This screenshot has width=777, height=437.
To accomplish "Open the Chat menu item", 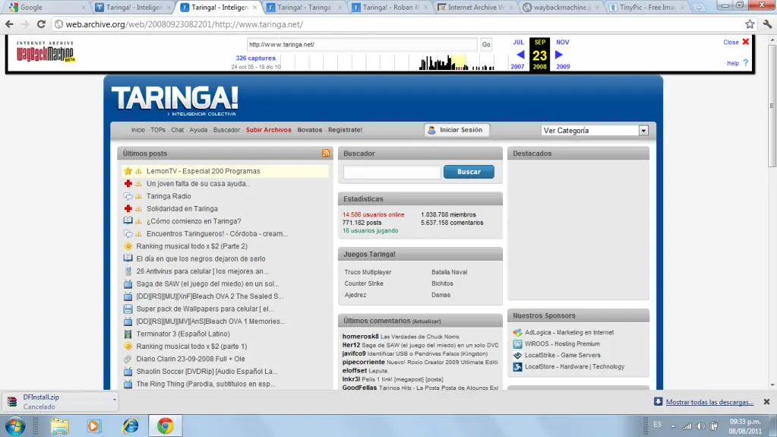I will (x=178, y=130).
